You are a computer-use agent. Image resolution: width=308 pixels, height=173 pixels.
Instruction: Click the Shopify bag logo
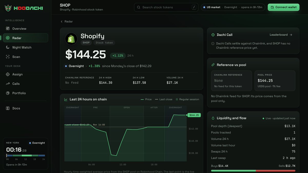click(x=71, y=39)
